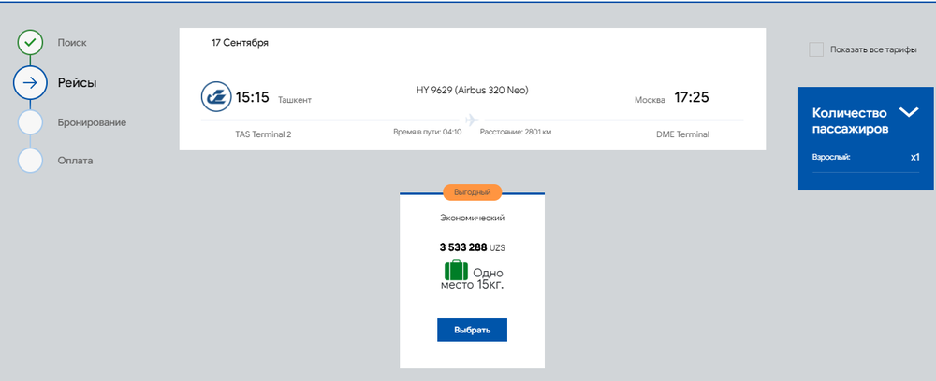Click the Экономический fare title

(x=472, y=218)
